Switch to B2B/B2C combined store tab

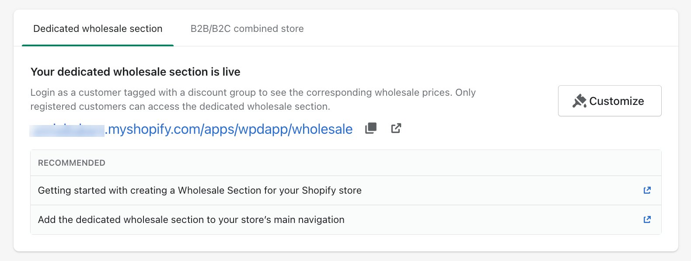[247, 29]
